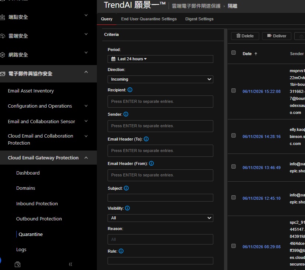Screen dimensions: 305x270
Task: Open Logs in the sidebar
Action: [21, 250]
